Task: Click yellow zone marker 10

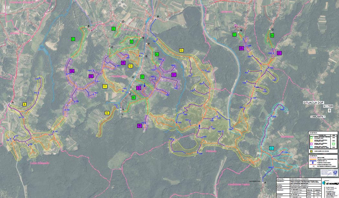Action: 107,113
